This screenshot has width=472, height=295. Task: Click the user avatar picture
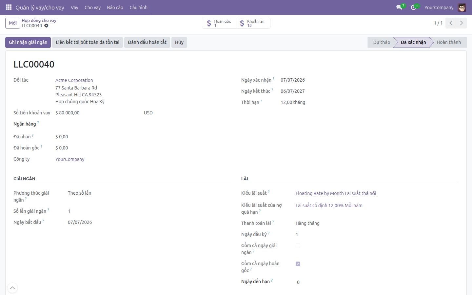[x=462, y=7]
